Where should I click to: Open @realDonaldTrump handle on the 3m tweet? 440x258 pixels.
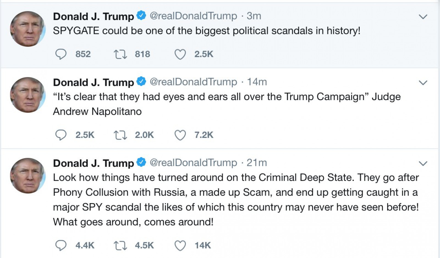coord(193,16)
